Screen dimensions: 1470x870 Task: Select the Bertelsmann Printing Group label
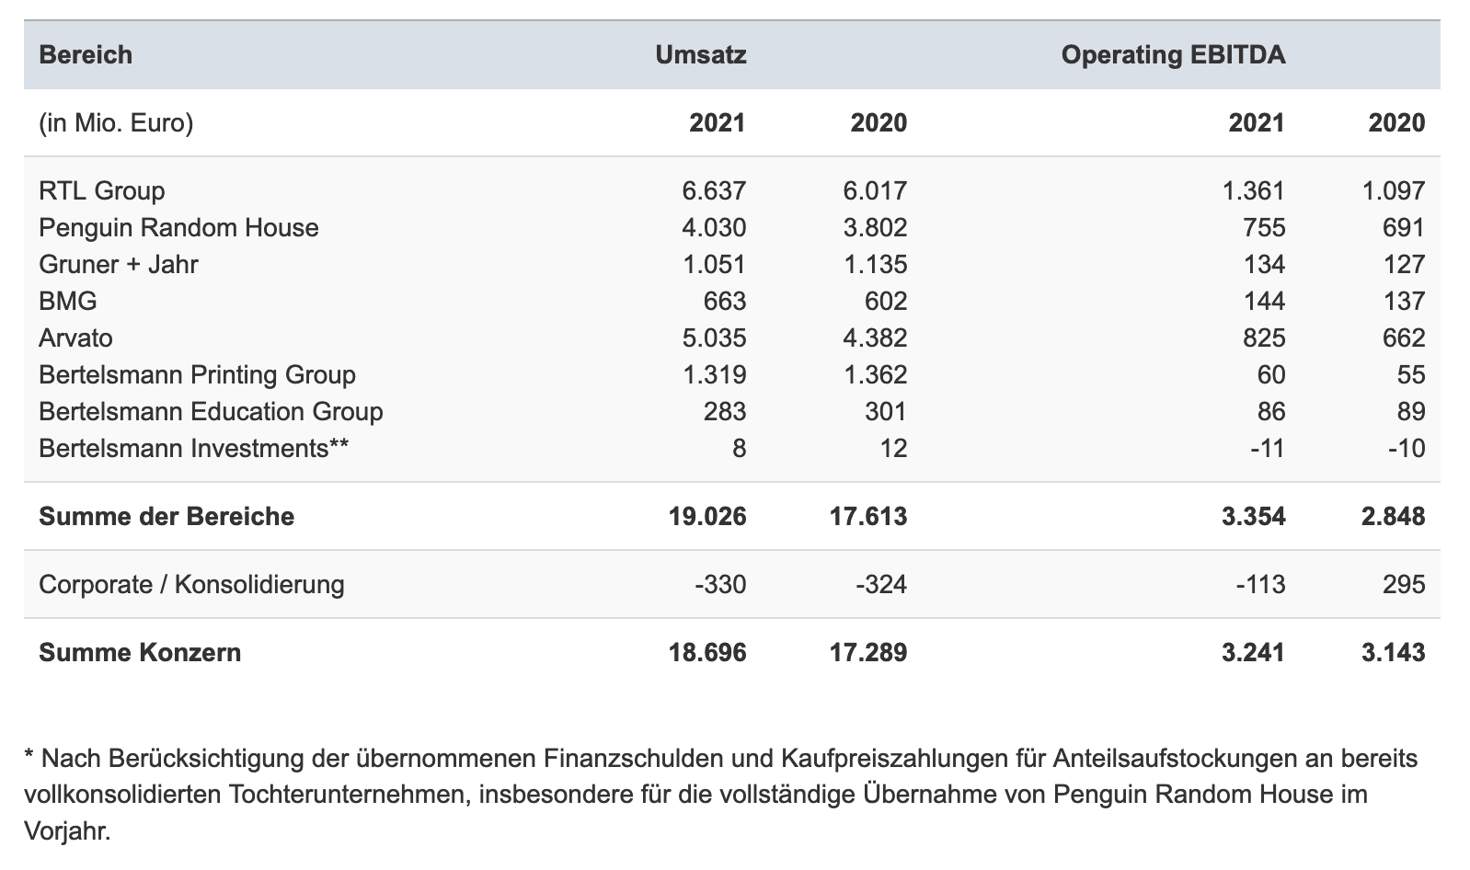coord(197,375)
